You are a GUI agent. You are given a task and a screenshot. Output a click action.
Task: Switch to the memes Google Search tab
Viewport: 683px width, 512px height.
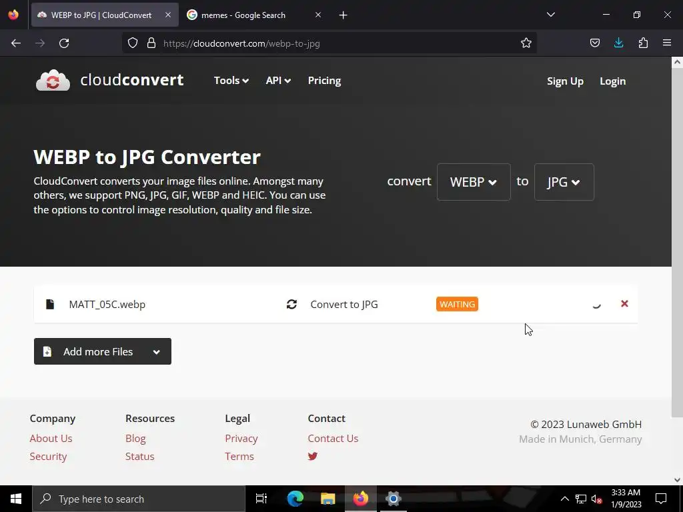255,15
